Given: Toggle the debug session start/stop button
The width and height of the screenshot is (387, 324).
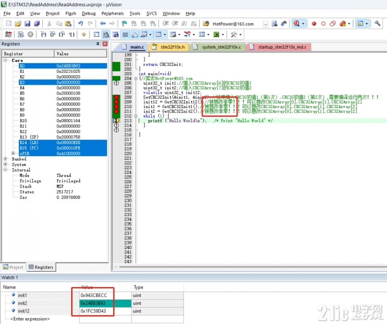Looking at the screenshot, I should click(x=296, y=24).
